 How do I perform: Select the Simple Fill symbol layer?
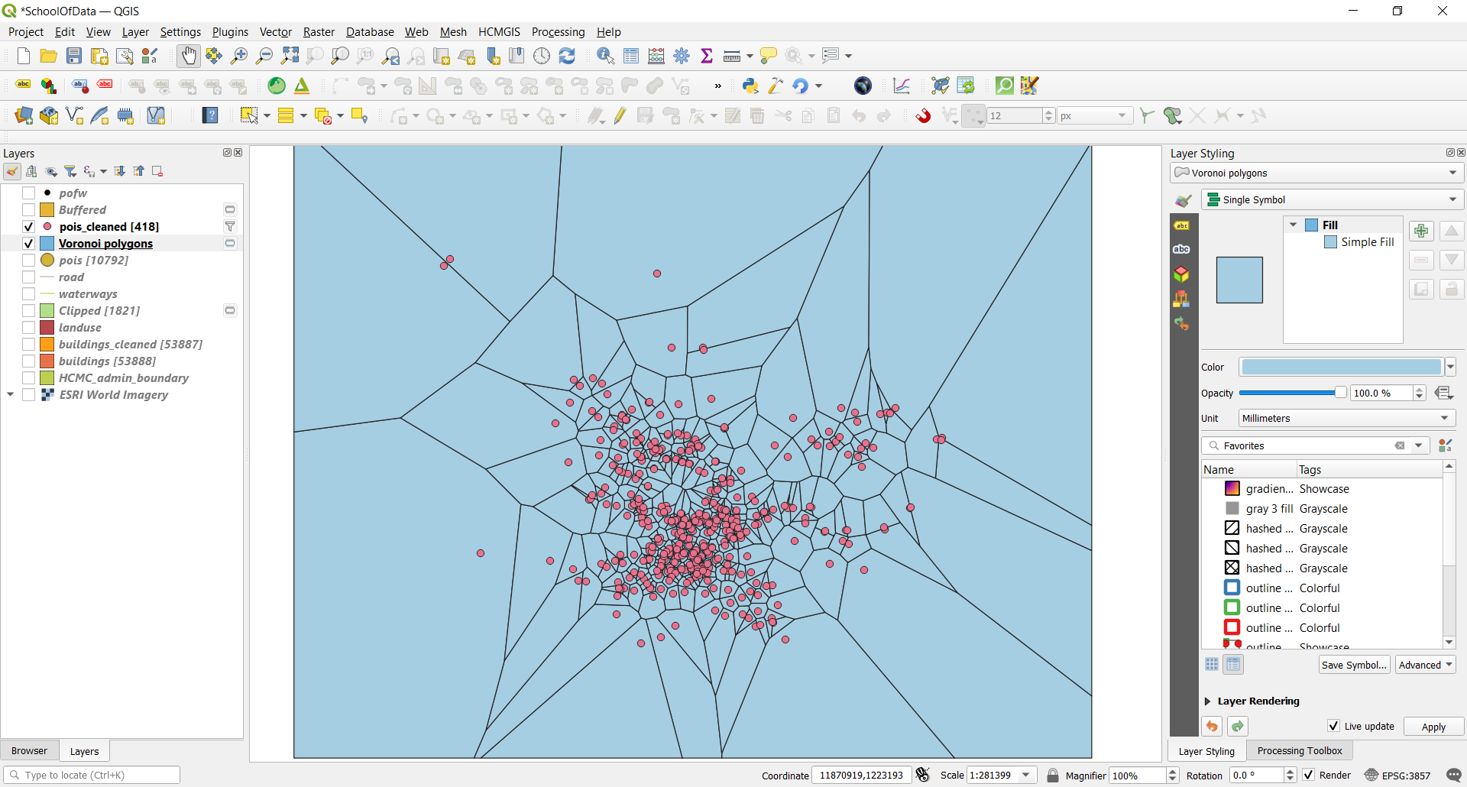tap(1359, 242)
